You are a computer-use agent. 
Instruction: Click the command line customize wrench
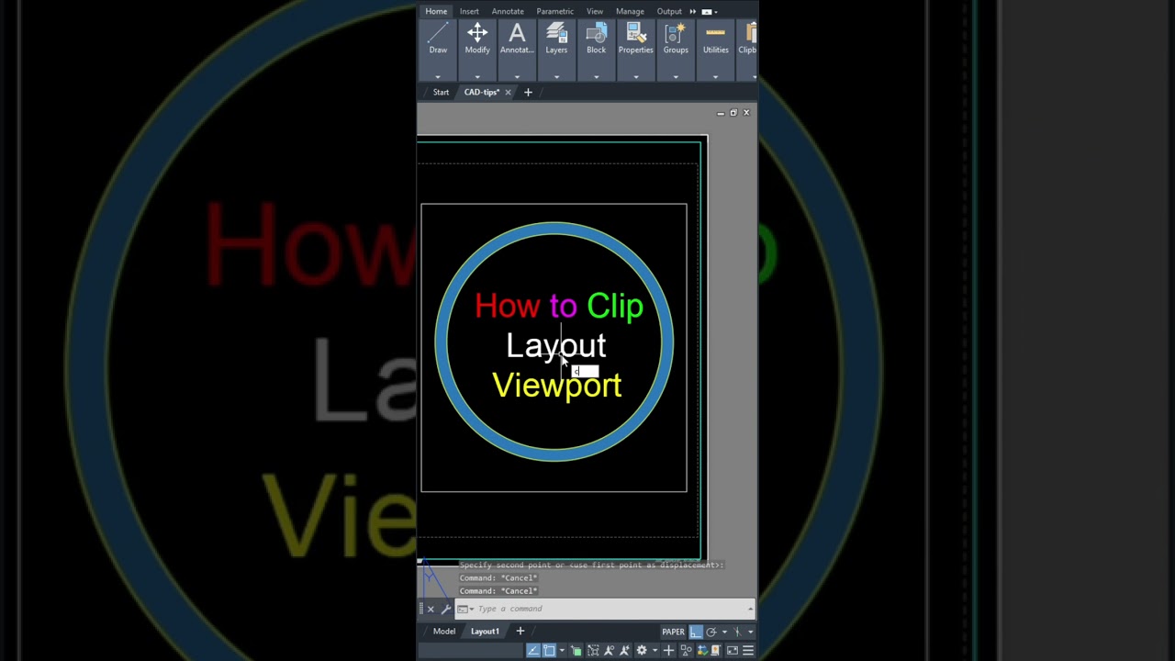coord(446,609)
